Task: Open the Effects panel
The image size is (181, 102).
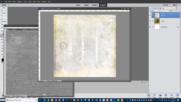Action: pyautogui.click(x=154, y=96)
